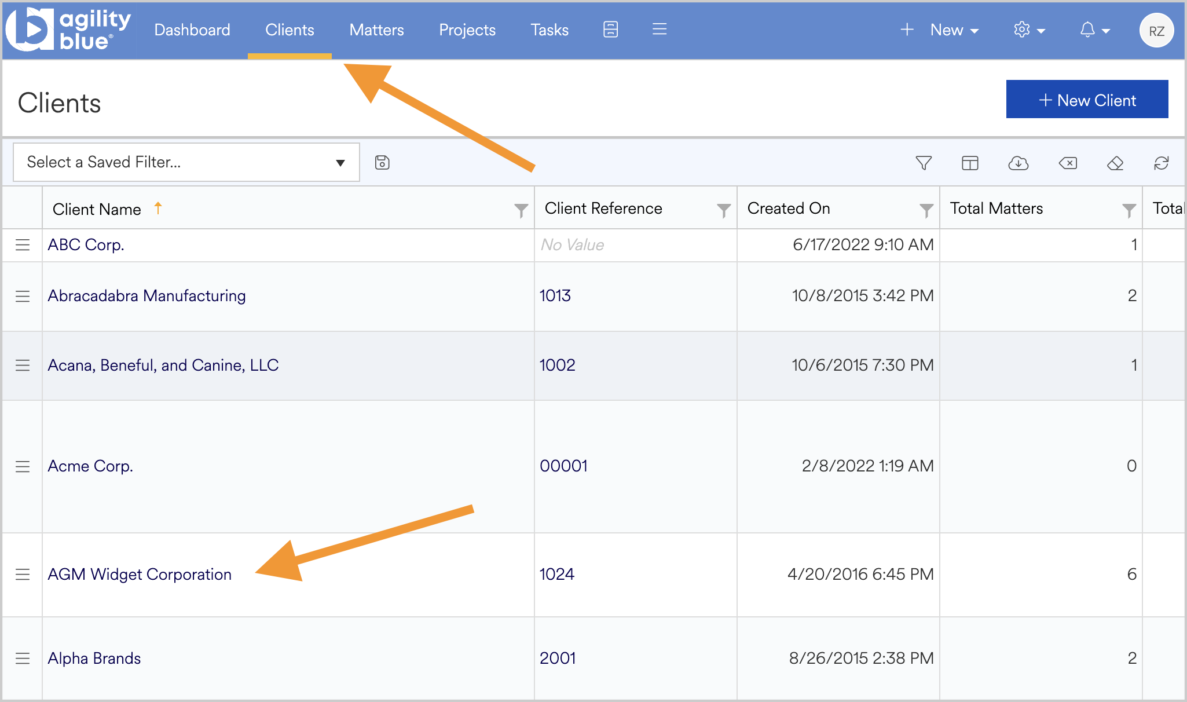
Task: Refresh the clients grid
Action: pos(1162,163)
